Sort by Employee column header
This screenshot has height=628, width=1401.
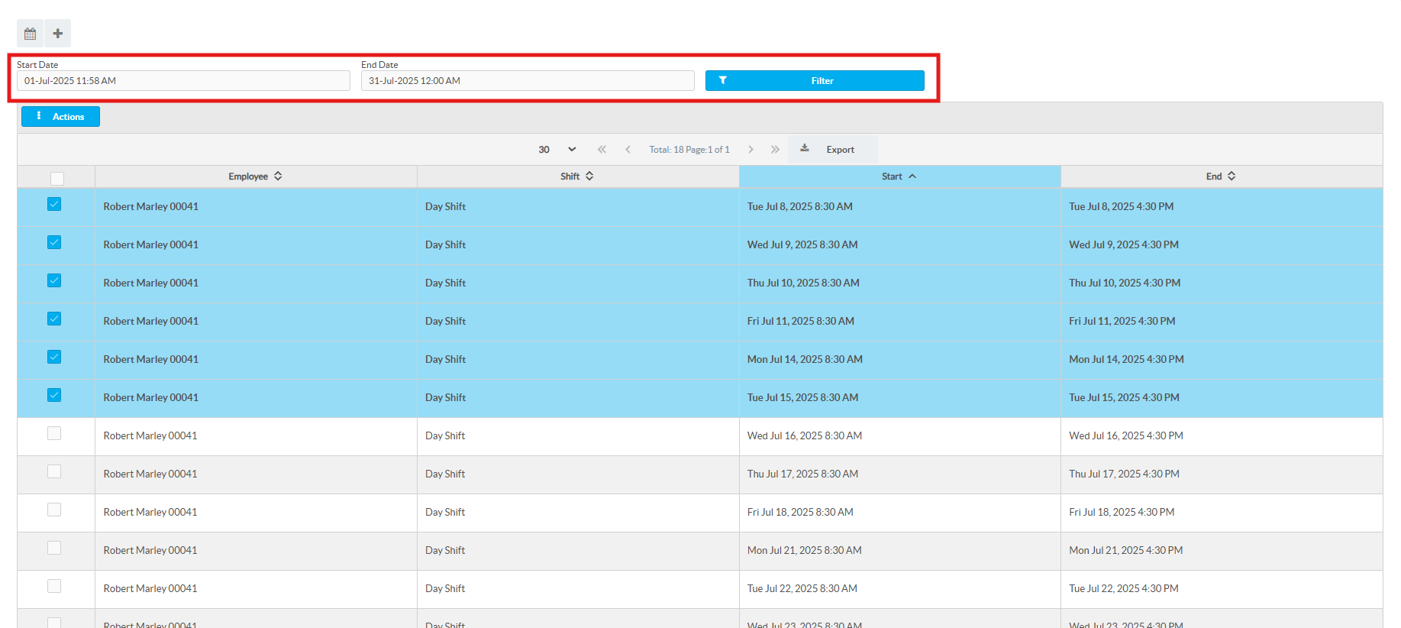[x=256, y=176]
